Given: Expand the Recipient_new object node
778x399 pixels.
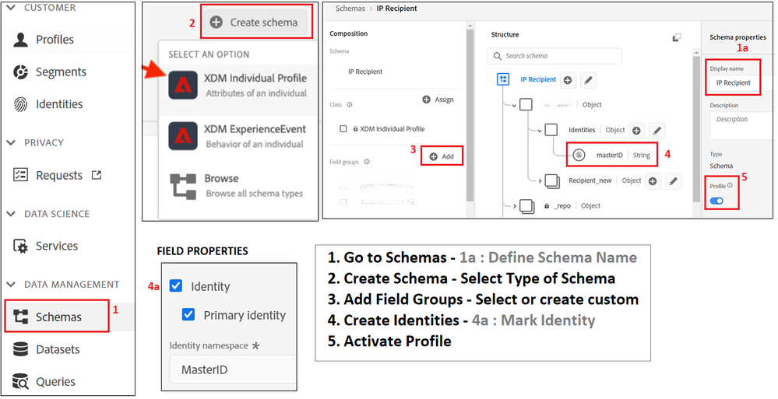Looking at the screenshot, I should pos(540,181).
